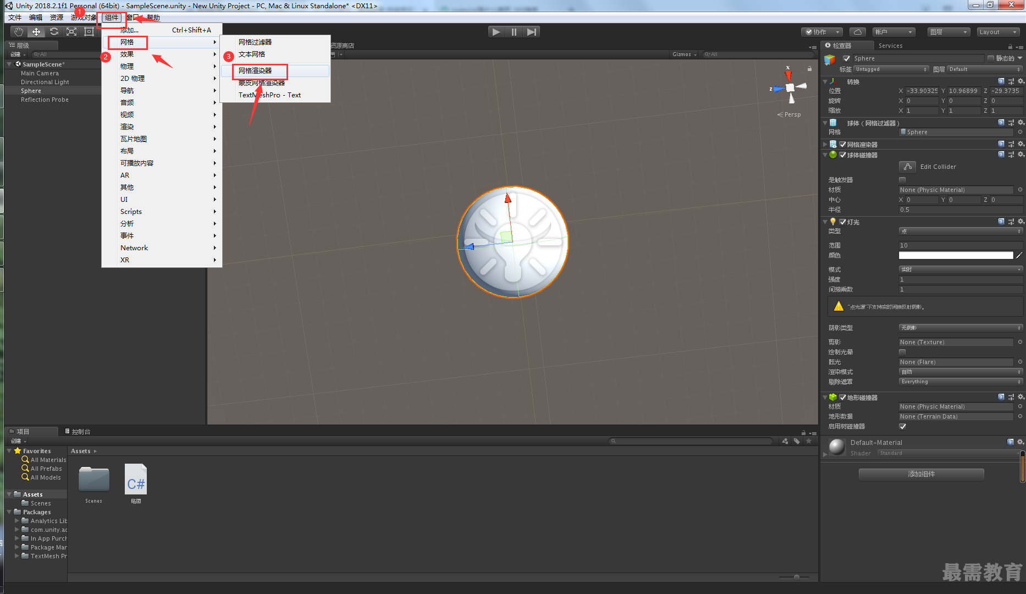Image resolution: width=1026 pixels, height=594 pixels.
Task: Click the Add Component button
Action: pos(922,474)
